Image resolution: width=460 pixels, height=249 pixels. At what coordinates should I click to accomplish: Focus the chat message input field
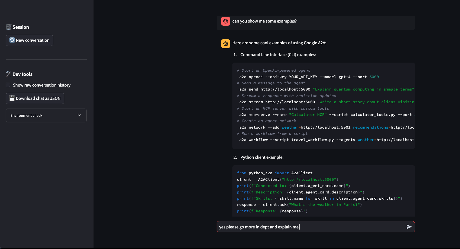click(311, 227)
